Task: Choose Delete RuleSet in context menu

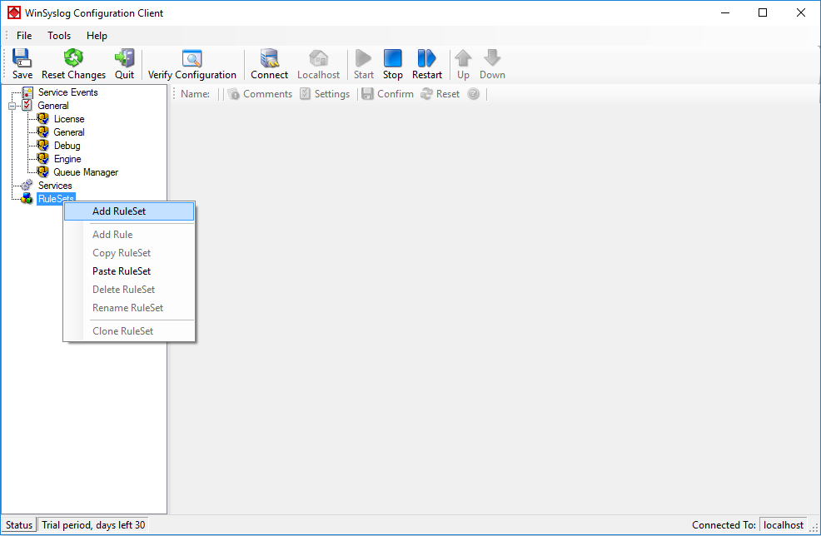Action: coord(129,290)
